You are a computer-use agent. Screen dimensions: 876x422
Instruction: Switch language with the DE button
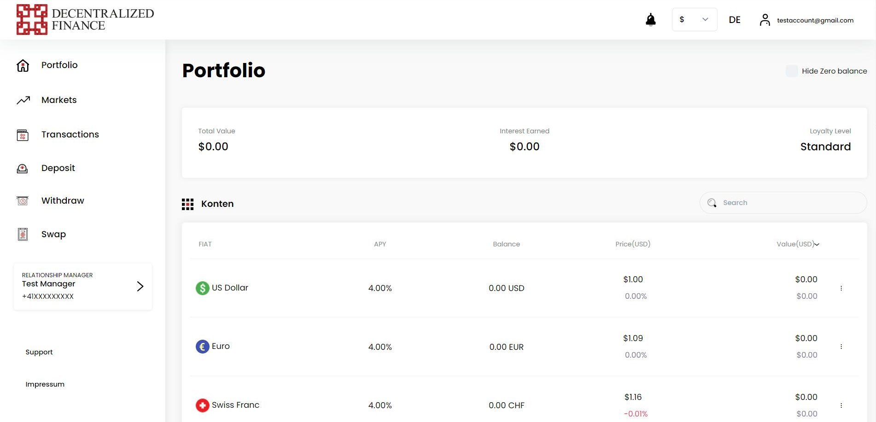[734, 20]
